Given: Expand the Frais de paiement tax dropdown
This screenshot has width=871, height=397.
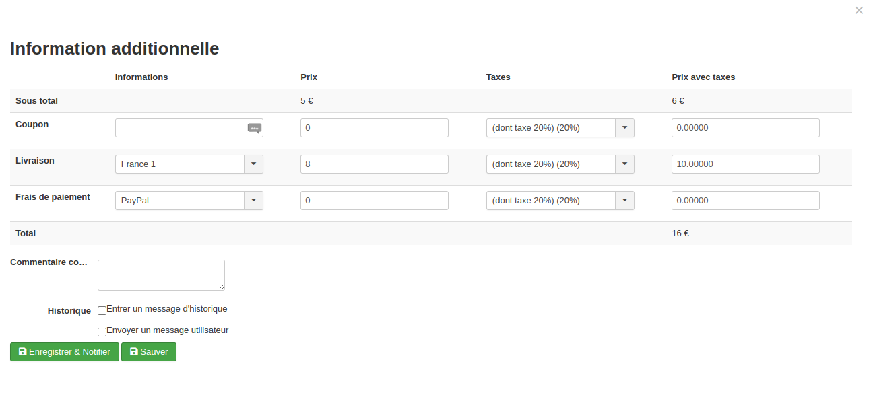Looking at the screenshot, I should [x=624, y=201].
